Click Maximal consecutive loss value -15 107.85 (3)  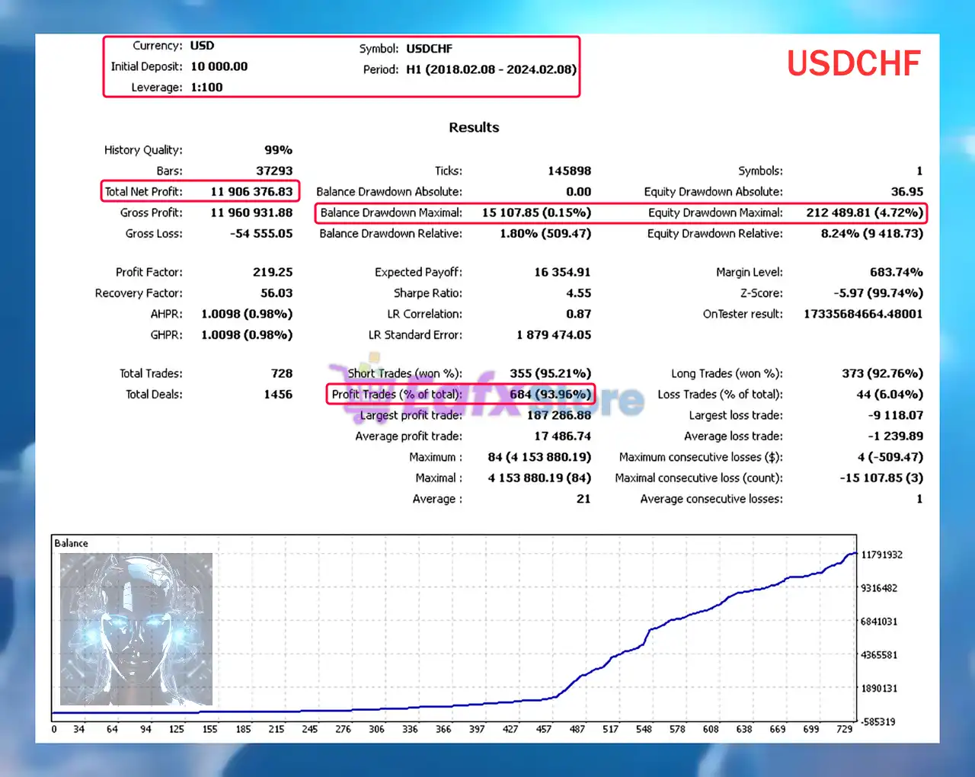[x=881, y=478]
